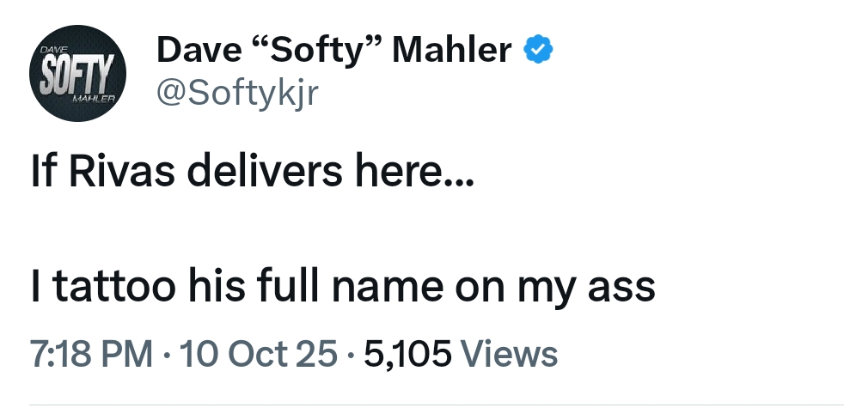Select the "If Rivas delivers here..." line
This screenshot has height=414, width=844.
(251, 174)
